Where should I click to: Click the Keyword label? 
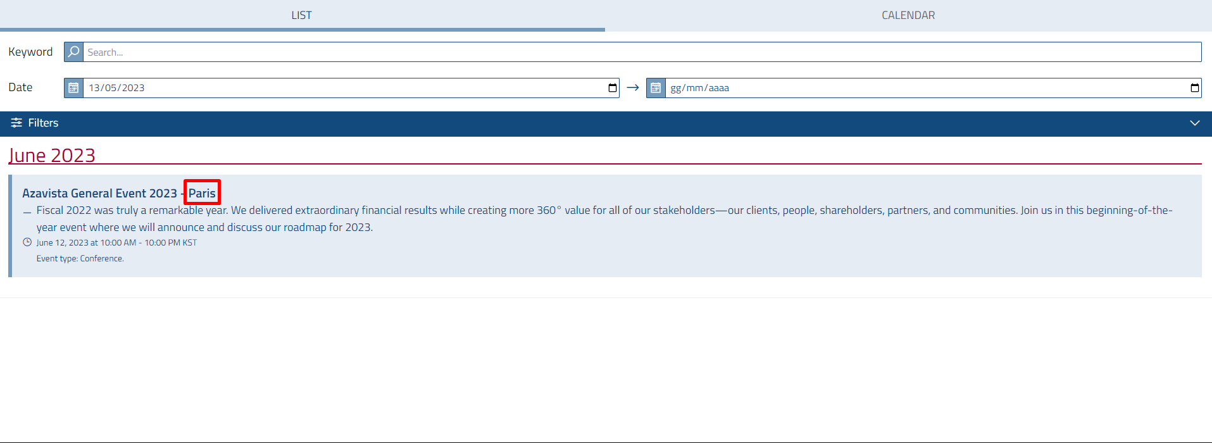(30, 52)
